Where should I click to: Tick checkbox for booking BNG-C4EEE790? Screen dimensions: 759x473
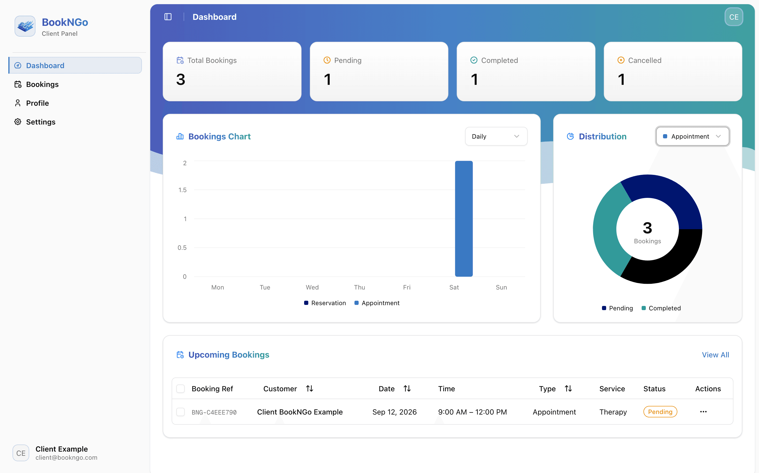180,412
